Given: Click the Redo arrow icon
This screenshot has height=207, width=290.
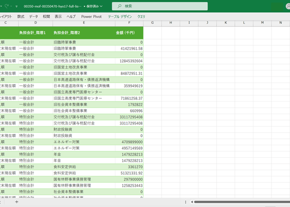Looking at the screenshot, I should pos(7,6).
